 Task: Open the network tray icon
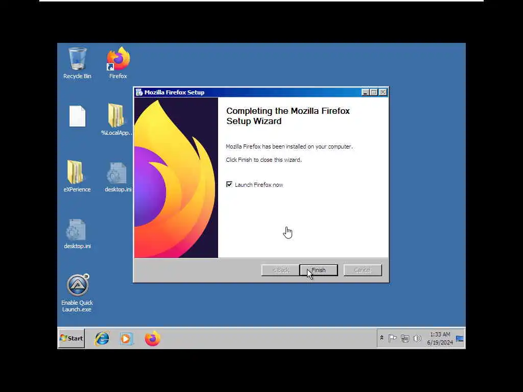pos(405,338)
